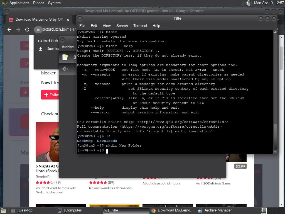The width and height of the screenshot is (285, 214).
Task: Click the terminal scrollbar down arrow
Action: 275,152
